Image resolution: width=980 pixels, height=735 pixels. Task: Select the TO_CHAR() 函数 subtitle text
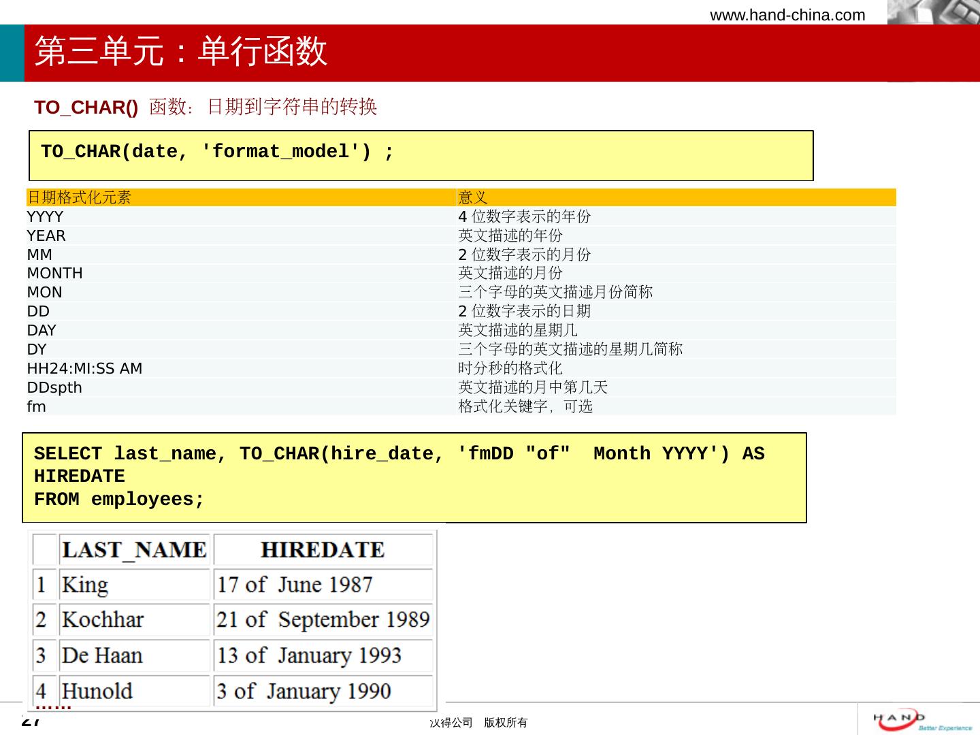(206, 108)
